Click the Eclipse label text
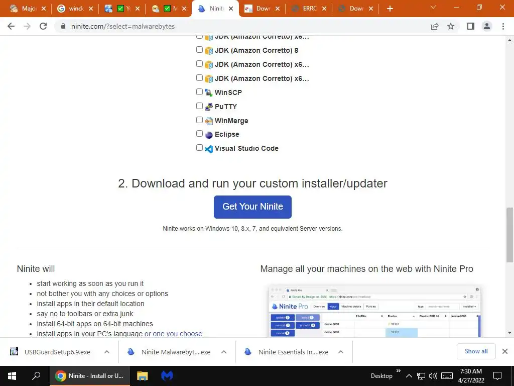Viewport: 514px width, 386px height. [x=227, y=134]
